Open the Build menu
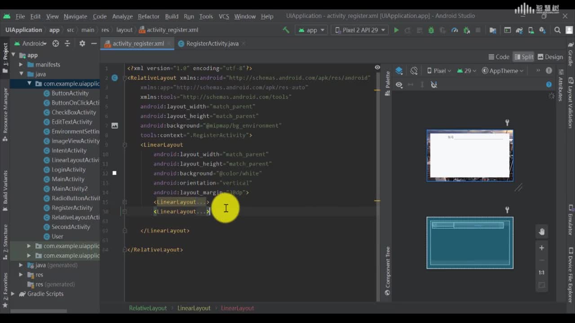Image resolution: width=575 pixels, height=323 pixels. click(172, 16)
